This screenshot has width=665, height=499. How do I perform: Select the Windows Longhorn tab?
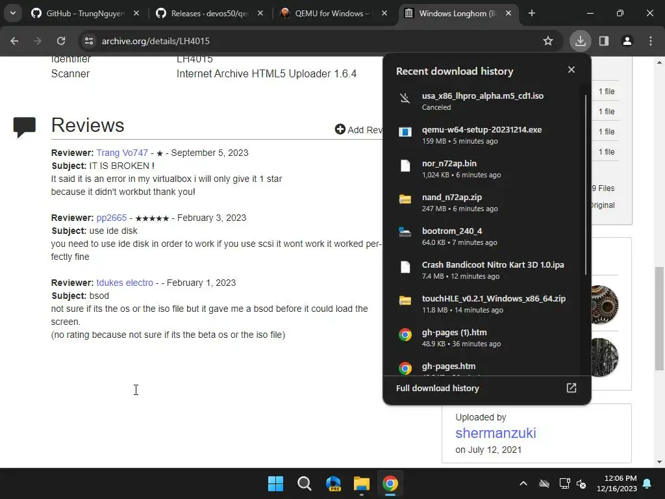coord(458,13)
